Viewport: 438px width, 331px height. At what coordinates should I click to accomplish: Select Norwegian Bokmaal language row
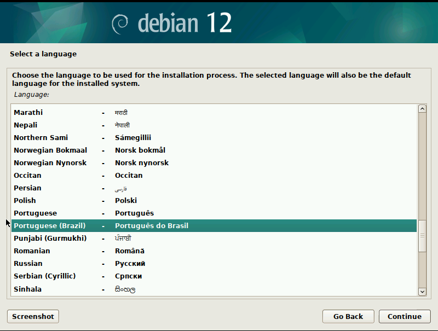pyautogui.click(x=214, y=150)
